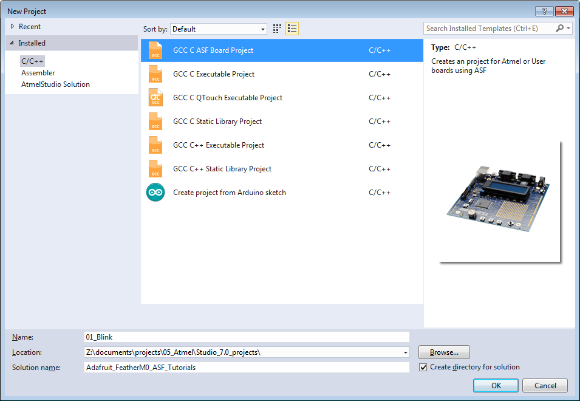
Task: Select Create project from Arduino sketch
Action: (x=282, y=193)
